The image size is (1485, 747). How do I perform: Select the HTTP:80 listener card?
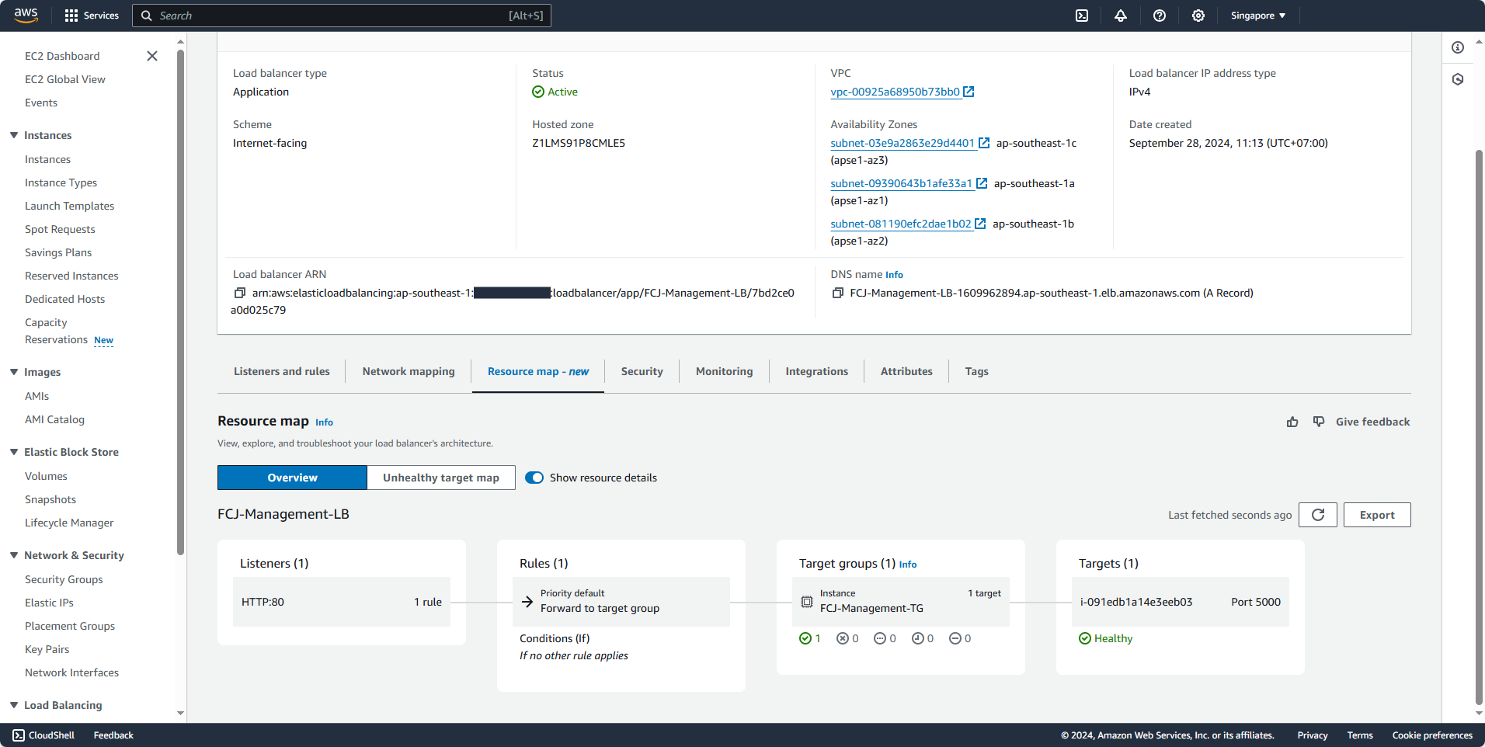pos(342,602)
